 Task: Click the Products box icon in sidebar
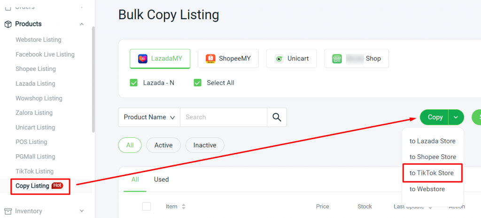(8, 24)
